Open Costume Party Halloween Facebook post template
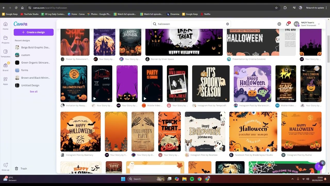 (253, 132)
